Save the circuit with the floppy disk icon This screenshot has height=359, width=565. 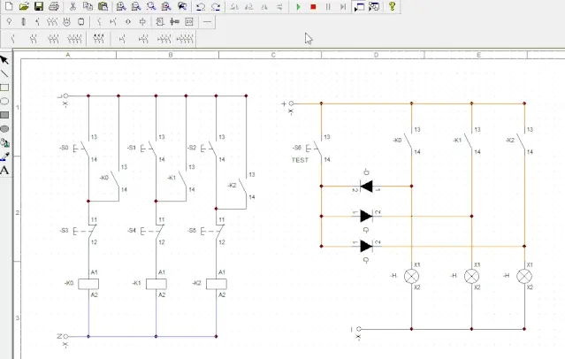coord(38,6)
